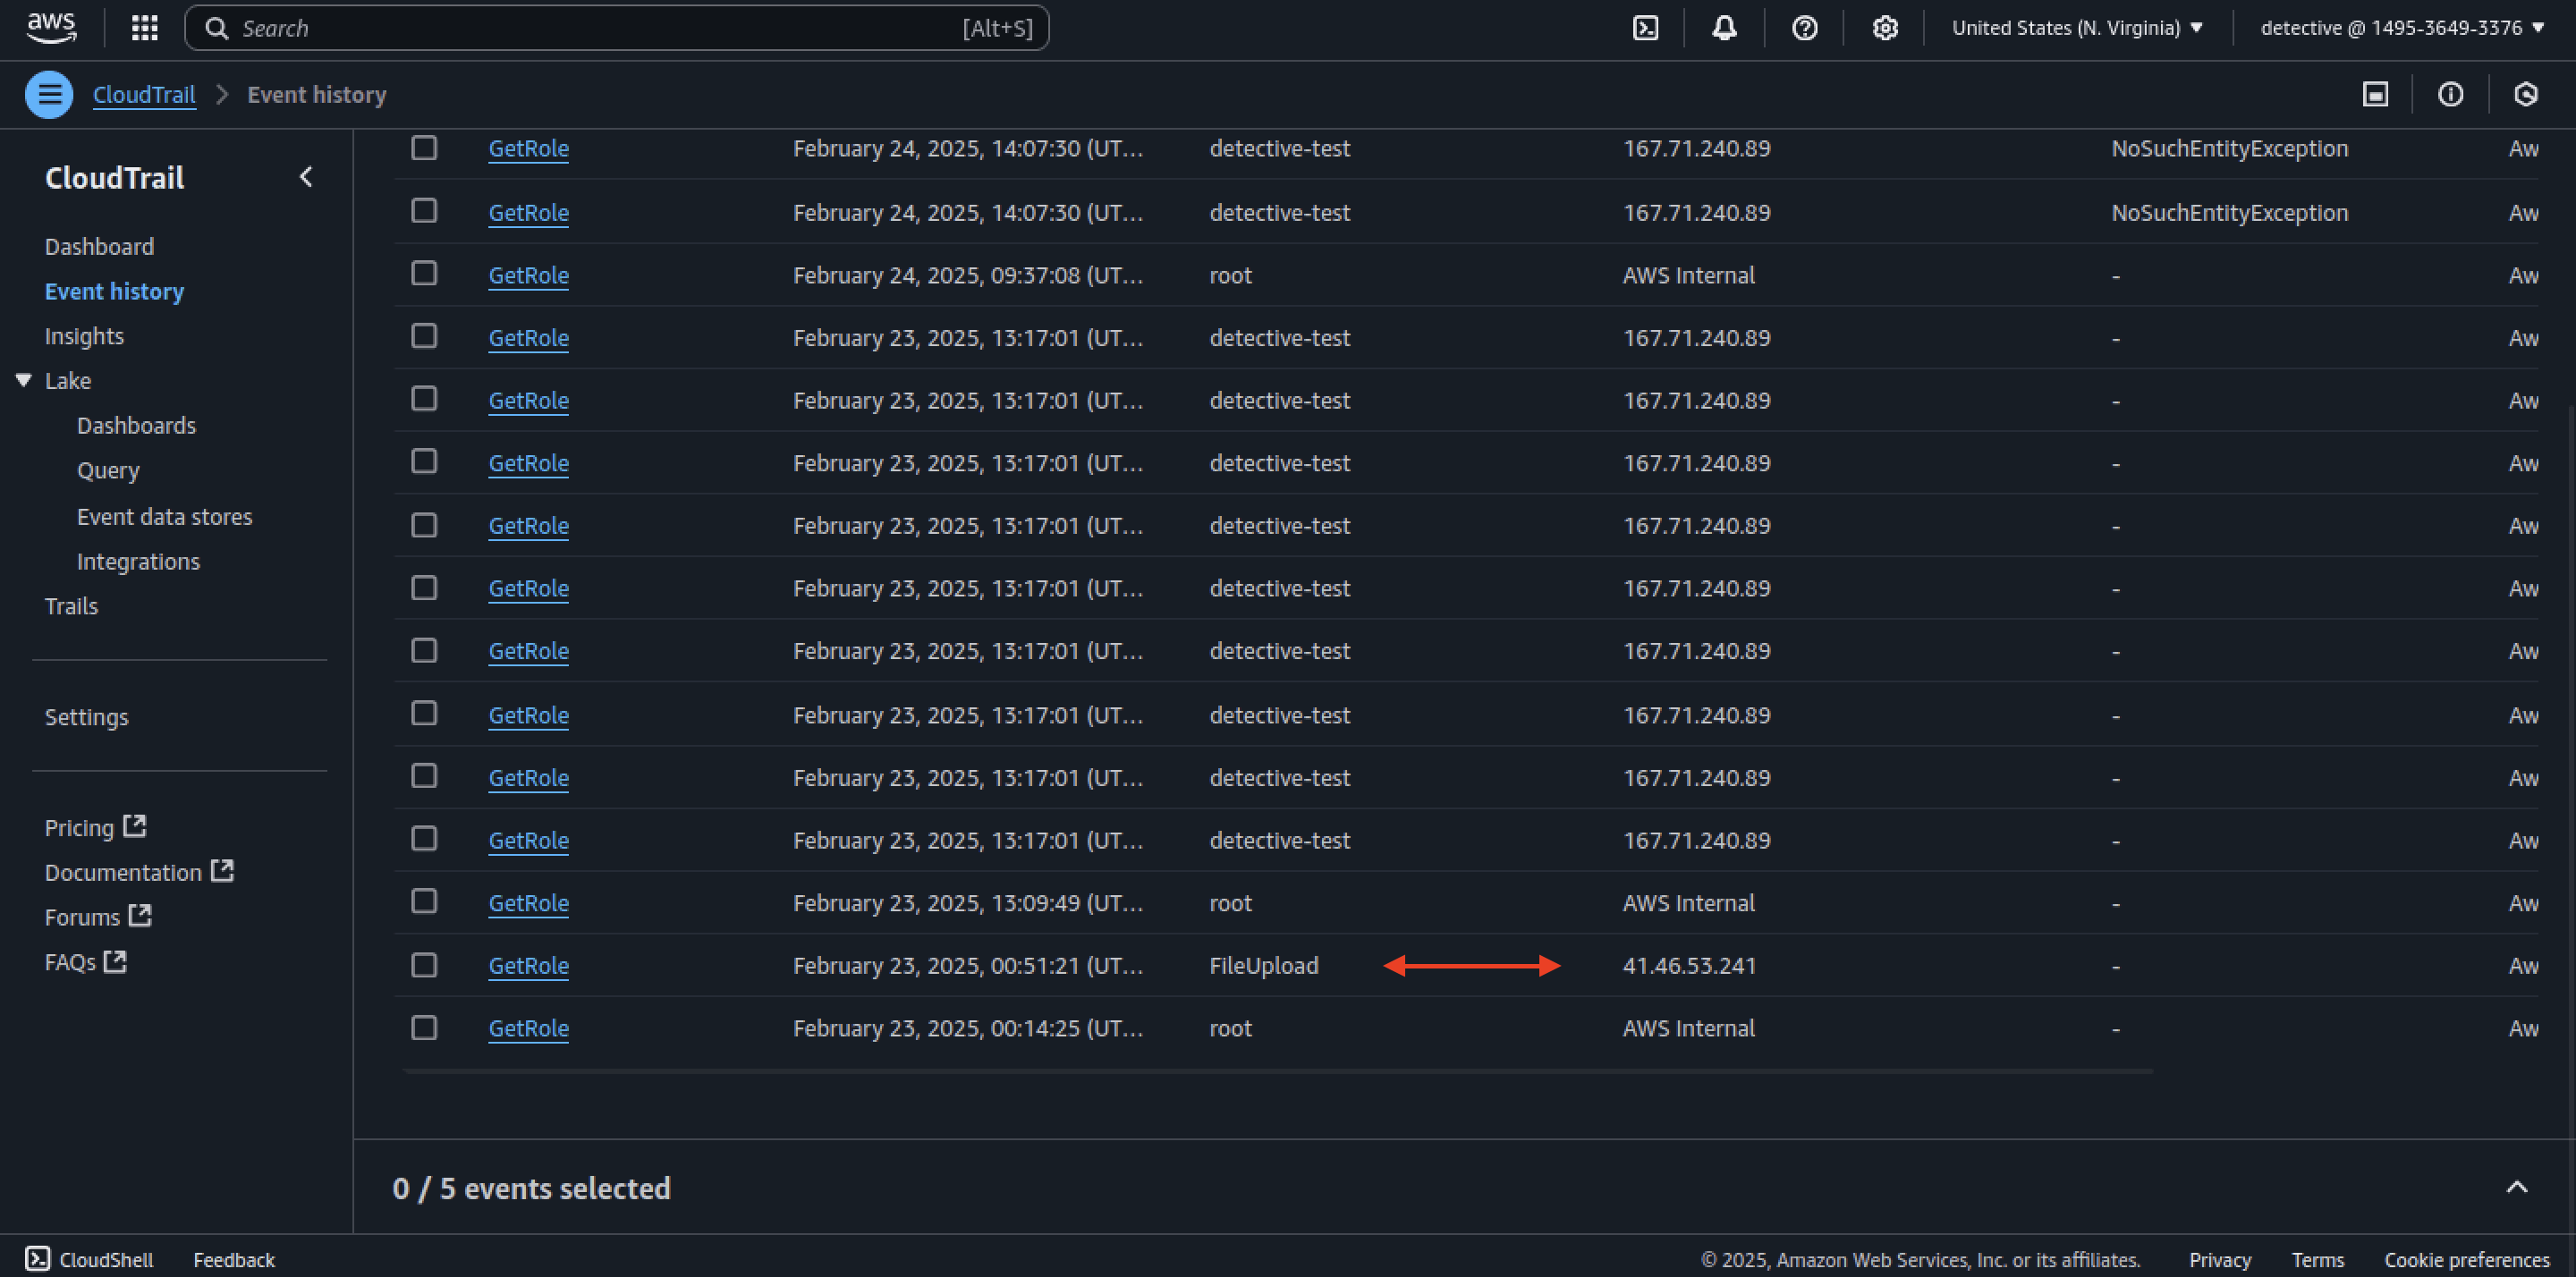Open the FAQs external link
2576x1277 pixels.
[x=85, y=962]
